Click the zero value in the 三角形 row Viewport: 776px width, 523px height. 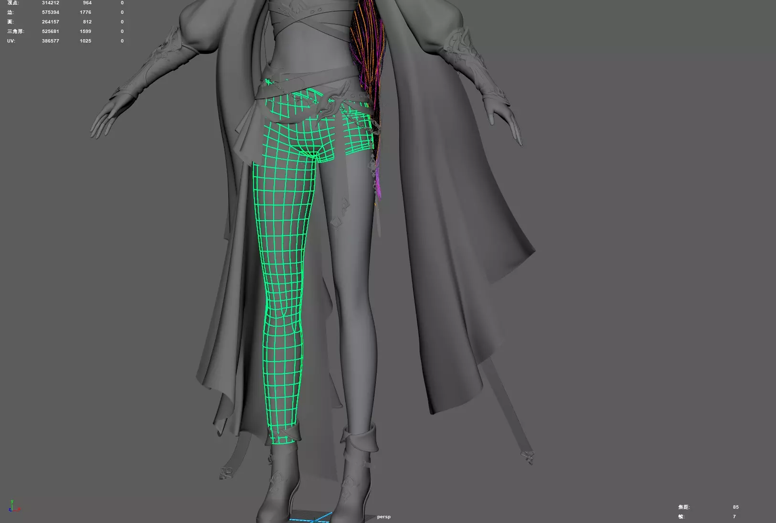[122, 32]
